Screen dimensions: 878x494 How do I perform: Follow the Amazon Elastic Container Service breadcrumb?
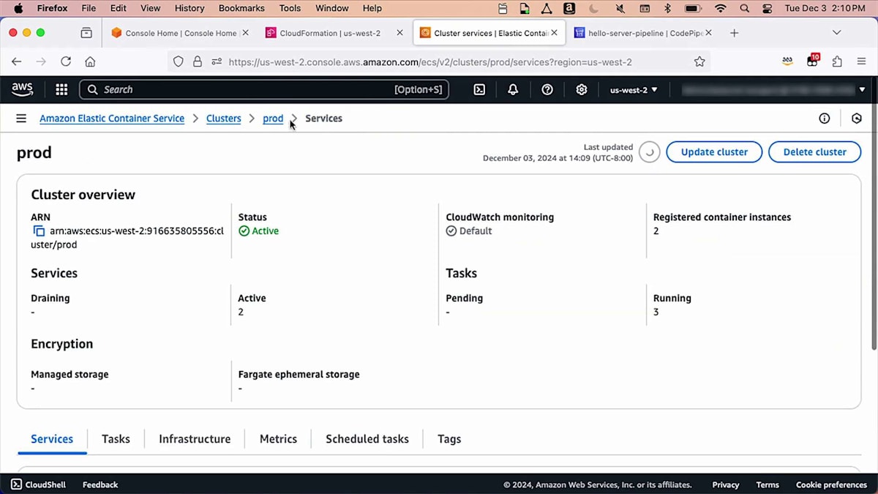click(x=112, y=119)
